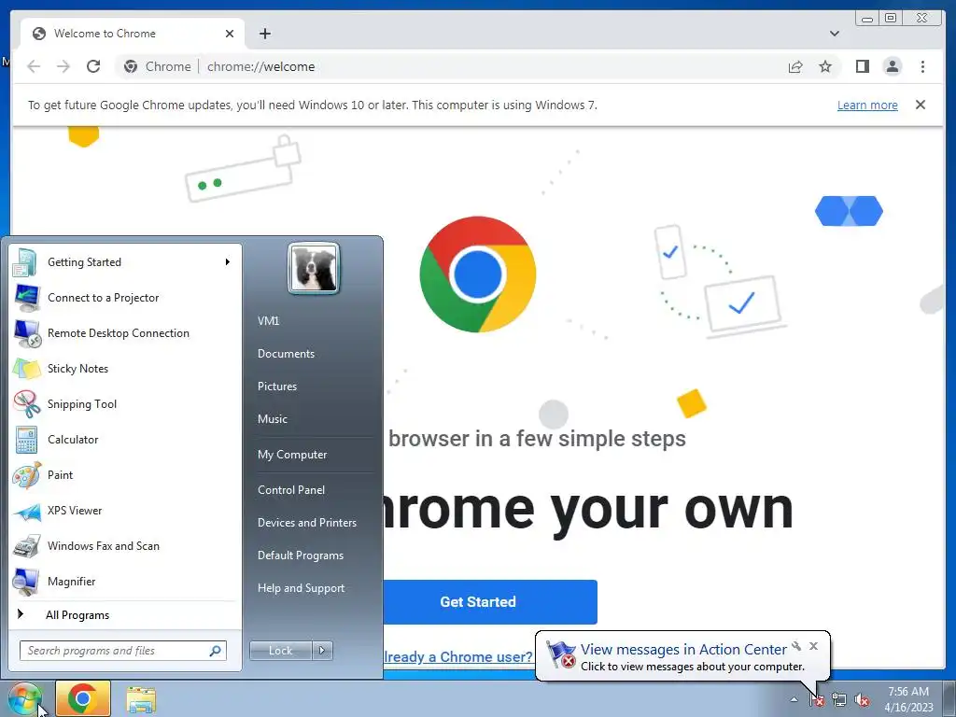This screenshot has height=717, width=956.
Task: Toggle Chrome side panel
Action: point(862,66)
